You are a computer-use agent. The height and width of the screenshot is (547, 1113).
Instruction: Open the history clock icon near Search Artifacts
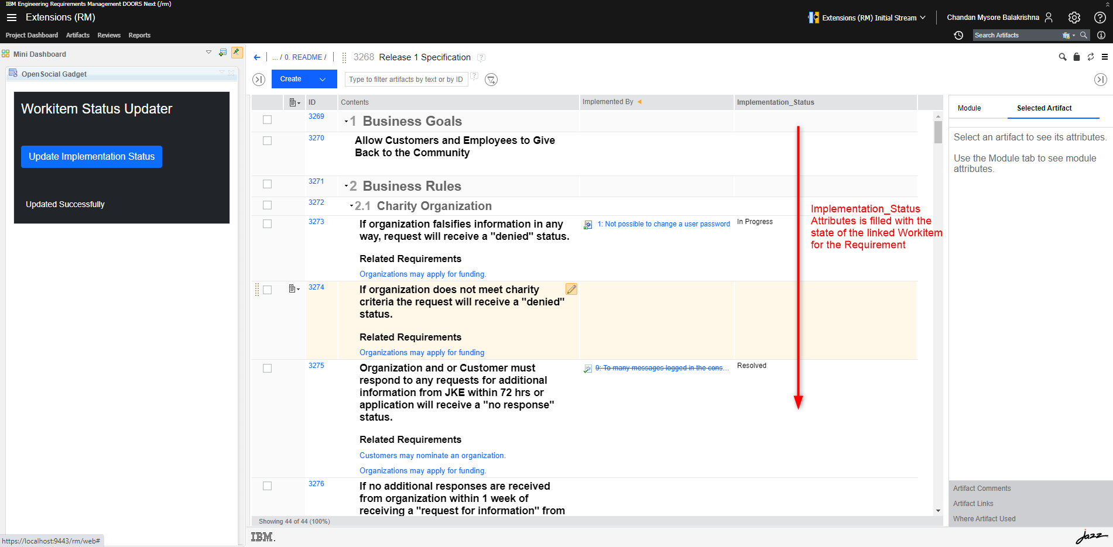click(958, 35)
